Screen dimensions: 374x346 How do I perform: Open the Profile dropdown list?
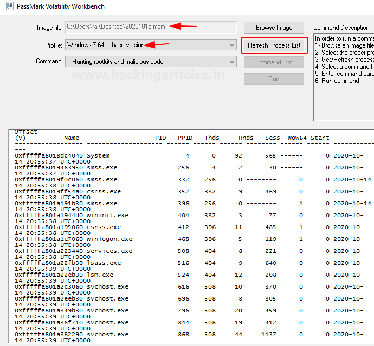click(151, 45)
